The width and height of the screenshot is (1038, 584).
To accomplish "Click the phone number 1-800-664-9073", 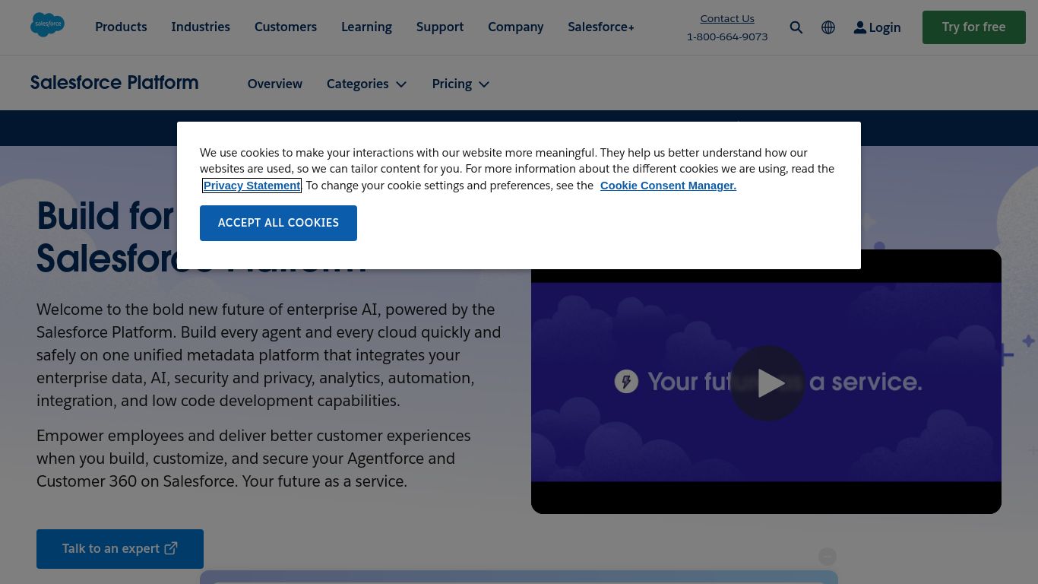I will pyautogui.click(x=727, y=36).
